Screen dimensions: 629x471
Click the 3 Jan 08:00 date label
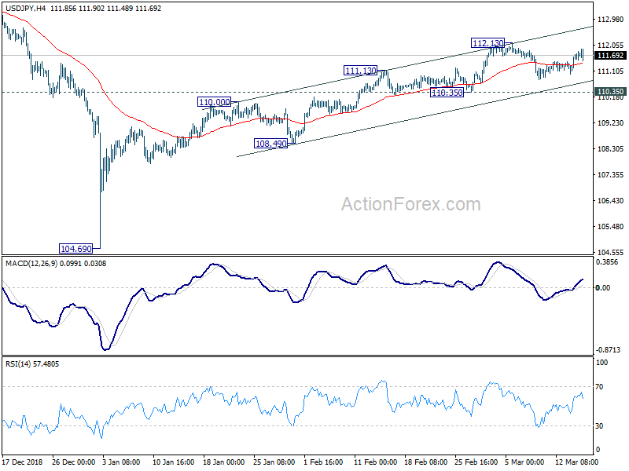click(x=121, y=462)
